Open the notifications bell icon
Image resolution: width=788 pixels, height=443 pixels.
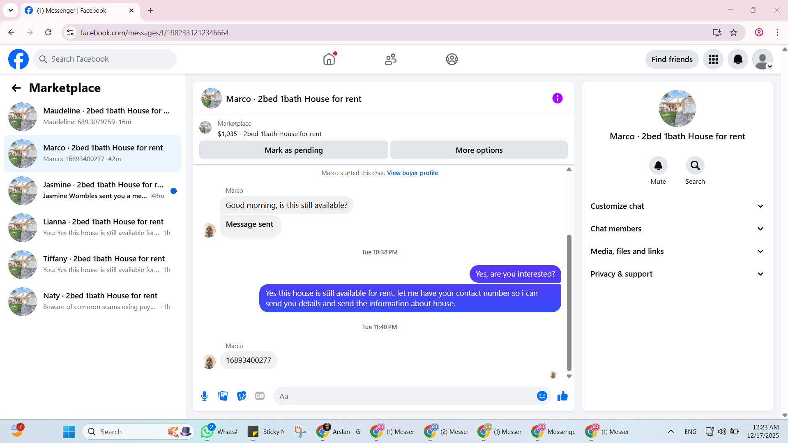click(738, 60)
